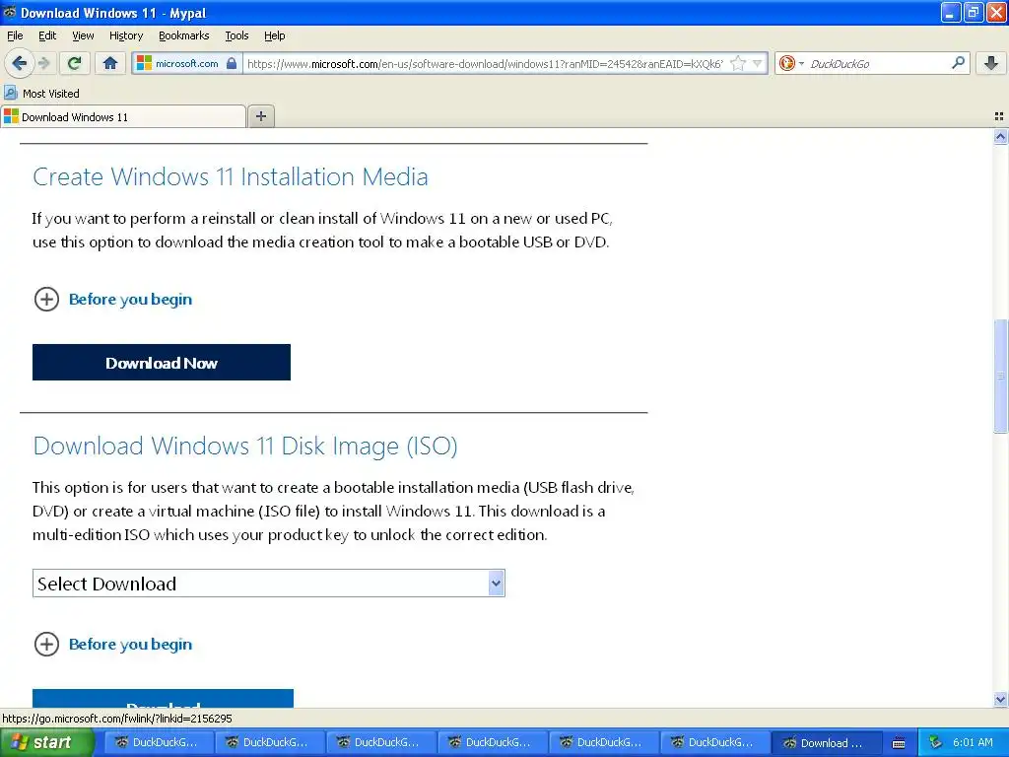Open the URL history dropdown arrow

(758, 63)
